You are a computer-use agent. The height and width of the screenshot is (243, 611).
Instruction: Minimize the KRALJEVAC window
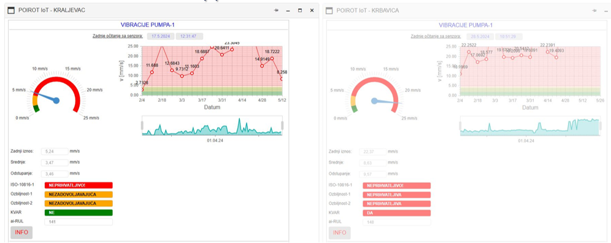tap(288, 11)
